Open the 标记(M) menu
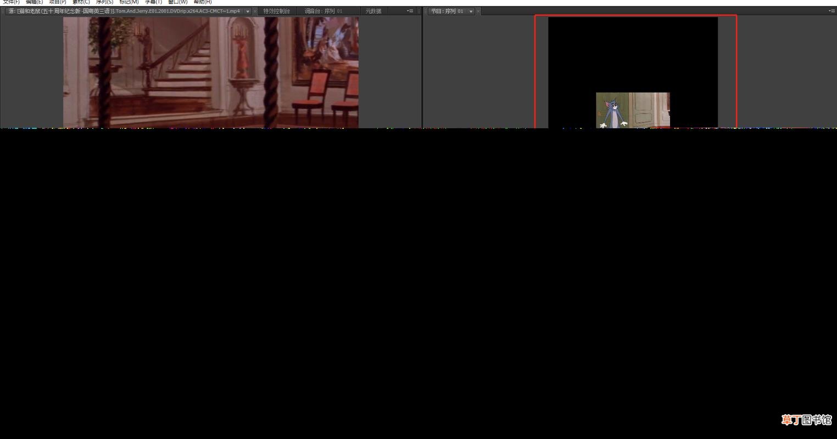This screenshot has height=439, width=837. (x=129, y=2)
